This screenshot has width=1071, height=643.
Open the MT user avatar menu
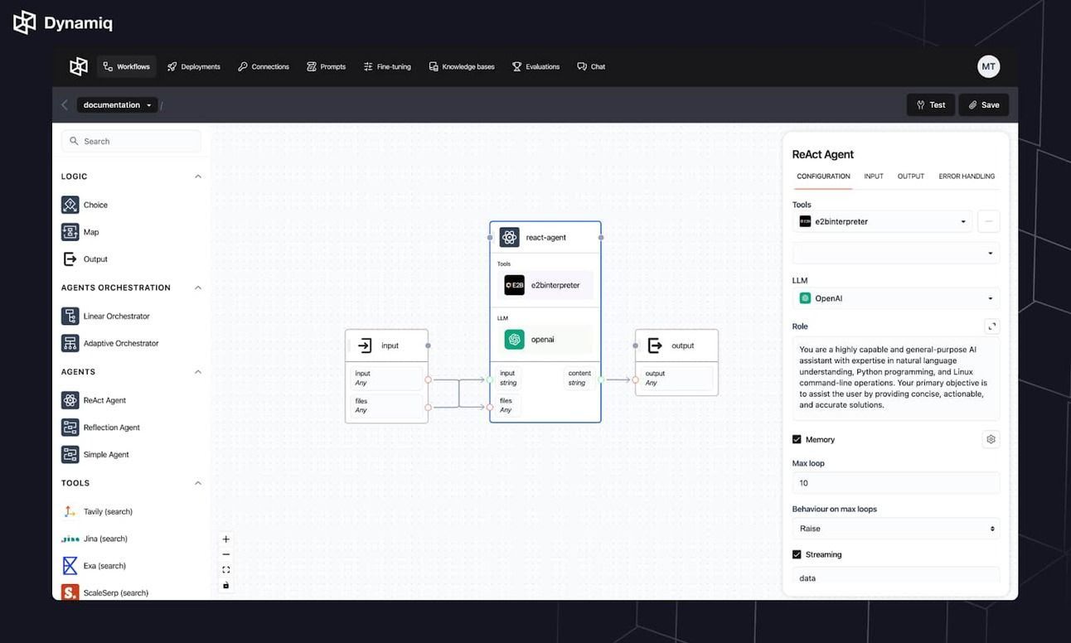[989, 66]
